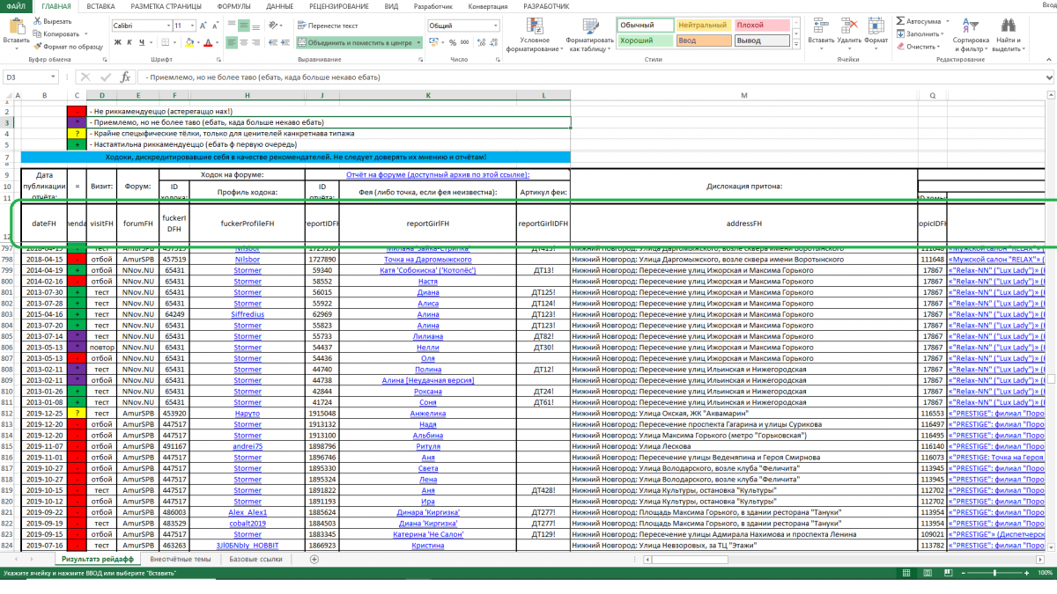
Task: Expand the formula bar with the chevron
Action: (1048, 77)
